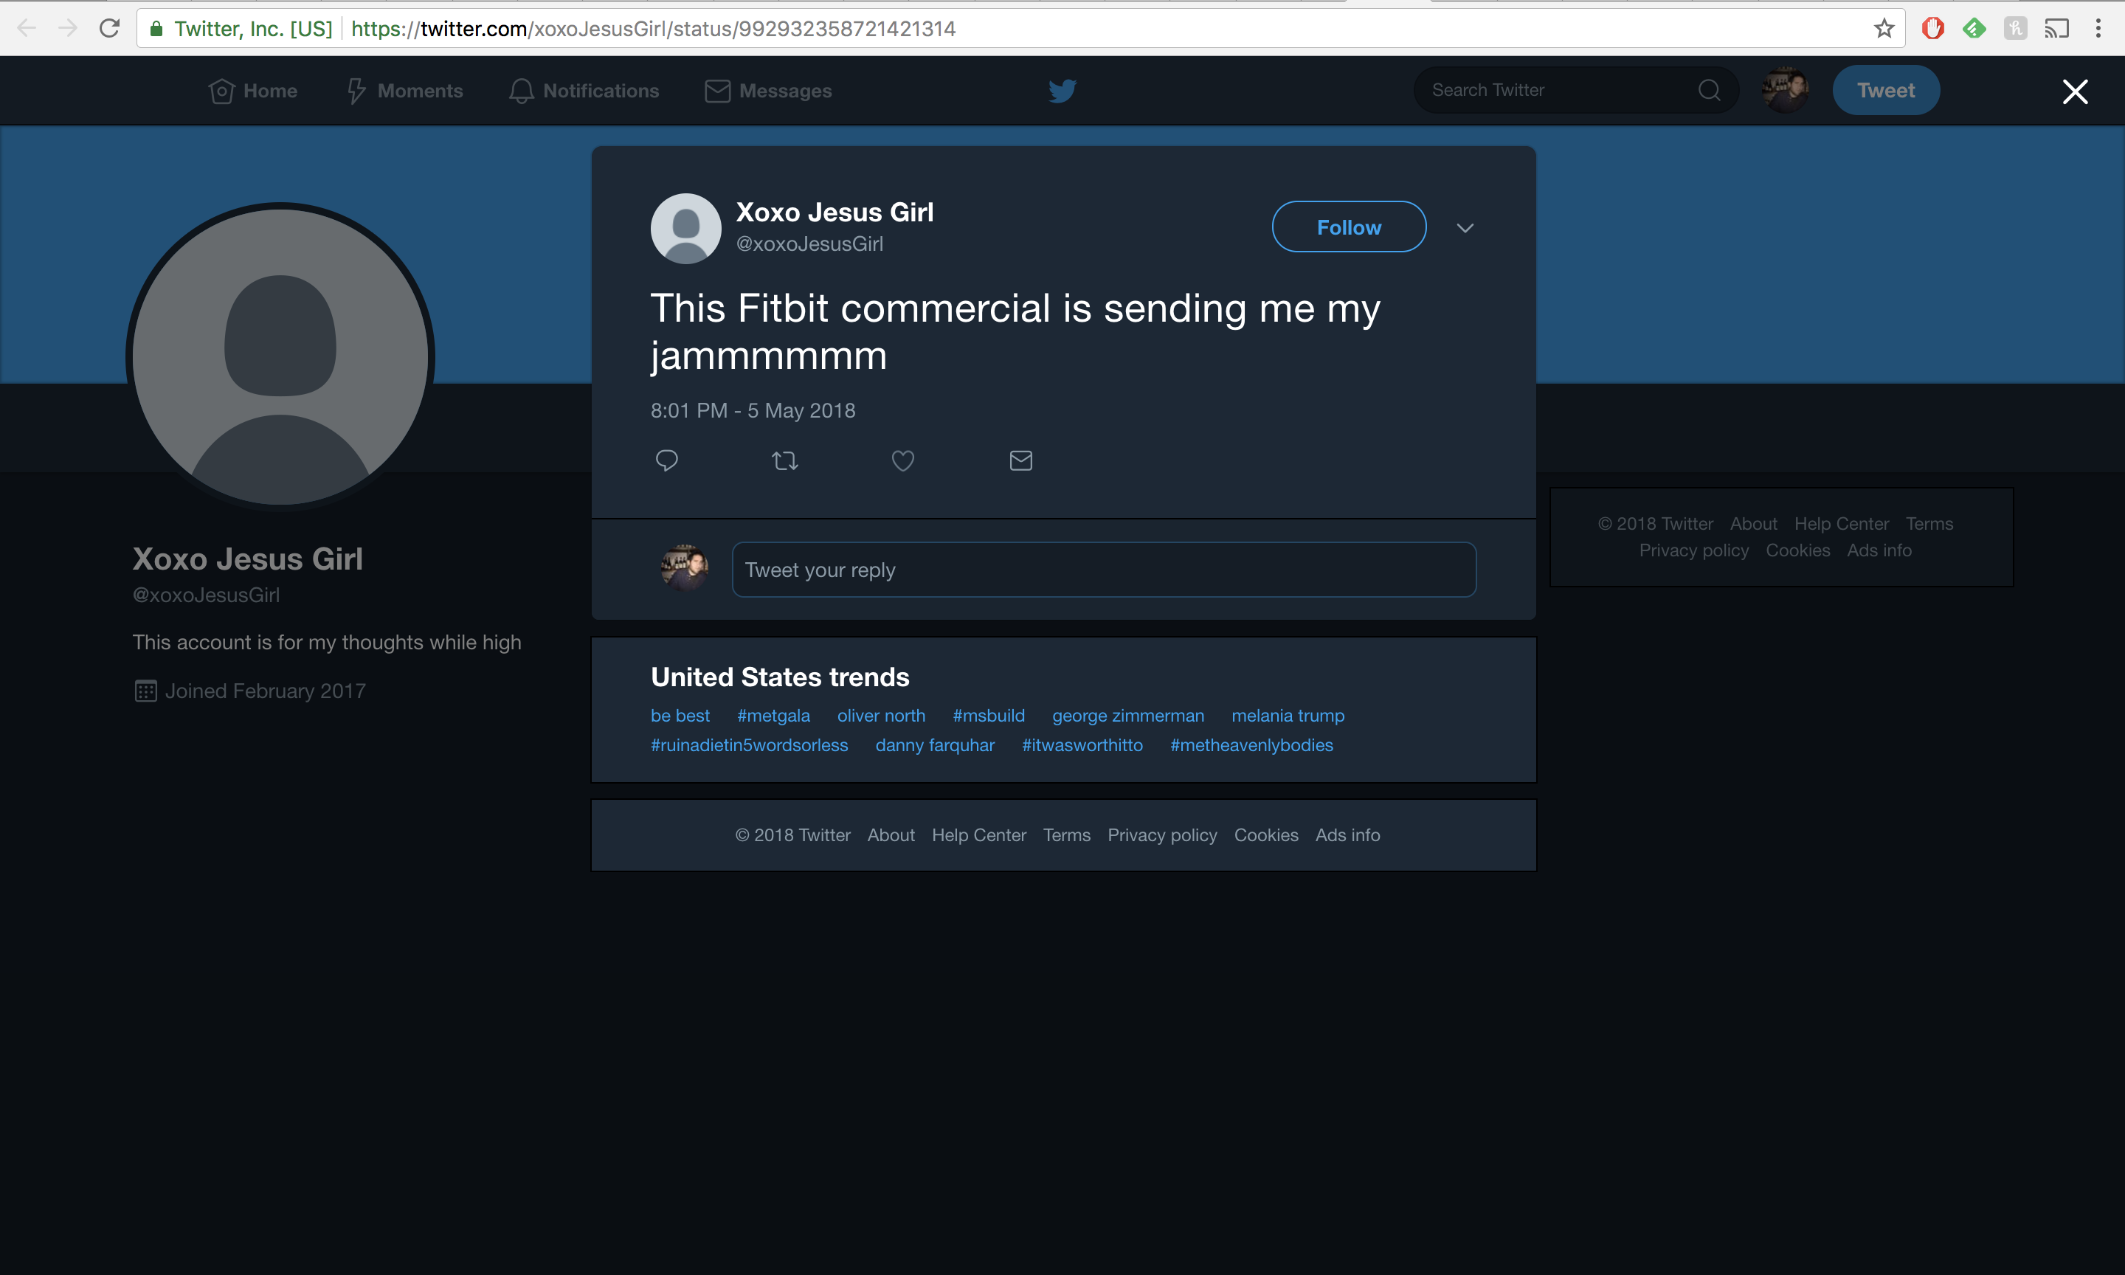Screen dimensions: 2125x1275
Task: Click Help Center in right sidebar footer
Action: tap(1841, 523)
